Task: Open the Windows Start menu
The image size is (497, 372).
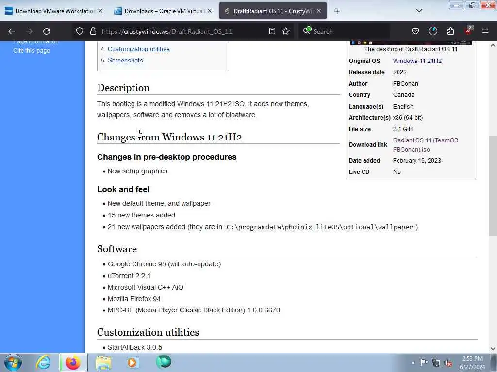Action: [13, 362]
